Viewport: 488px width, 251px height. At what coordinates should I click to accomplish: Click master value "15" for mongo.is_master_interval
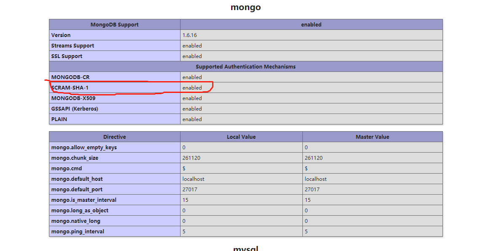(x=308, y=200)
